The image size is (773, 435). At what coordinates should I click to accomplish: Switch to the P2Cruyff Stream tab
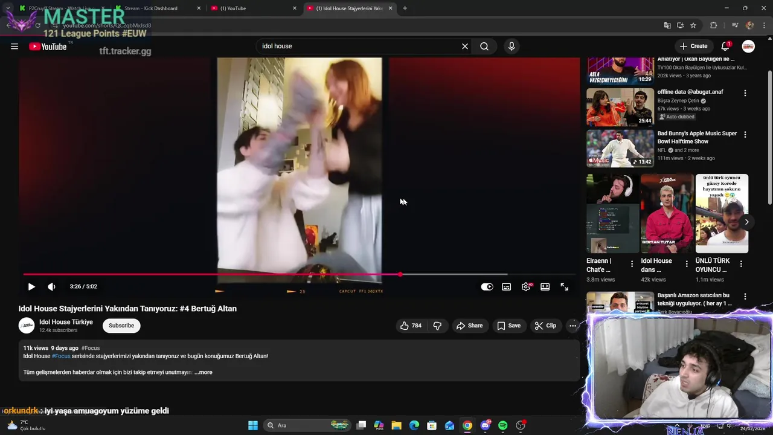point(62,8)
